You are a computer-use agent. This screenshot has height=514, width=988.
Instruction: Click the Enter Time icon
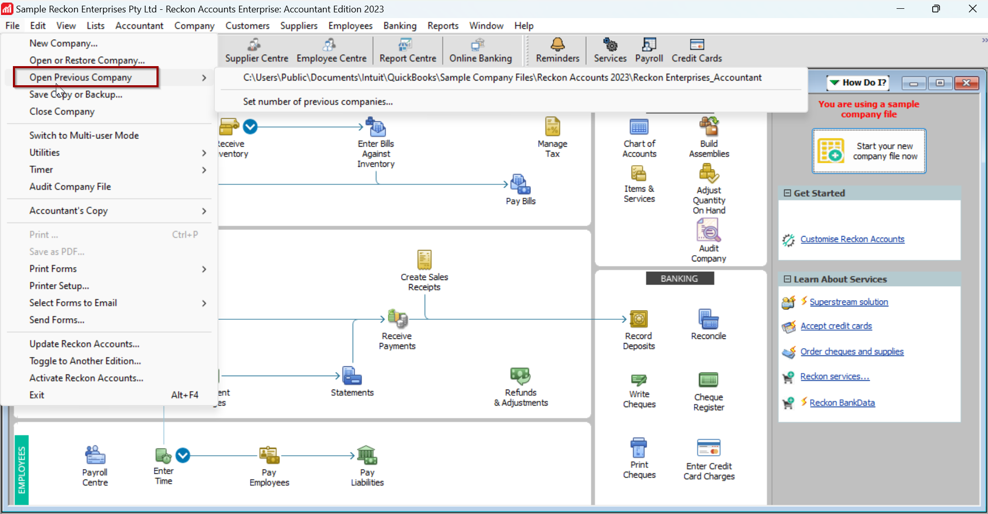pos(163,455)
